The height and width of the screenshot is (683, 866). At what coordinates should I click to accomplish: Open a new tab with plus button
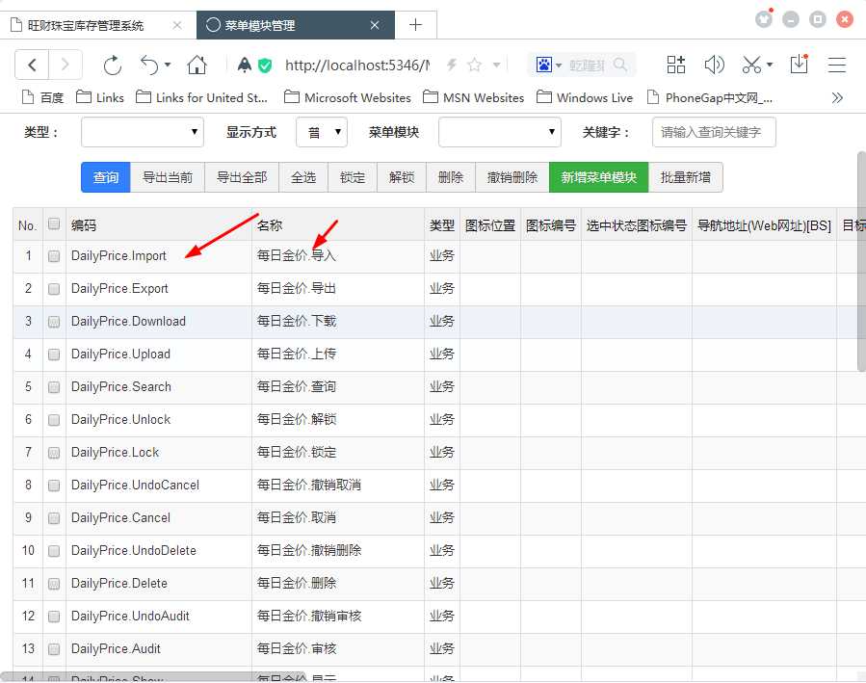coord(415,25)
